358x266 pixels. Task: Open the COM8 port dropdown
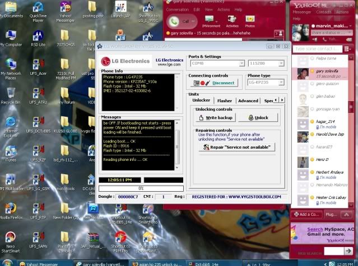click(x=242, y=63)
